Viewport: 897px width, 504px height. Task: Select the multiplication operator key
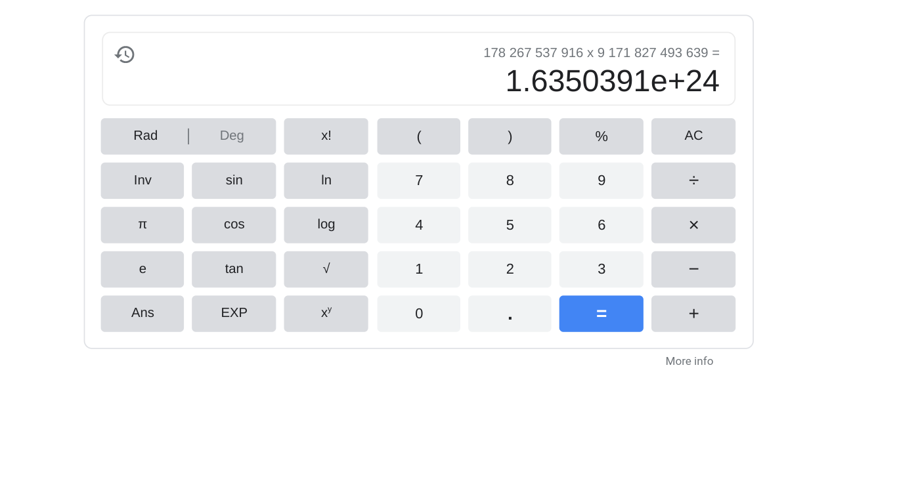coord(693,225)
